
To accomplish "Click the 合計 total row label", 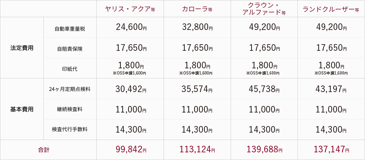I will point(43,150).
